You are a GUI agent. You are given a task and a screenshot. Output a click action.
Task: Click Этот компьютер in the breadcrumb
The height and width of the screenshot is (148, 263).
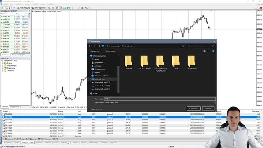tap(113, 46)
